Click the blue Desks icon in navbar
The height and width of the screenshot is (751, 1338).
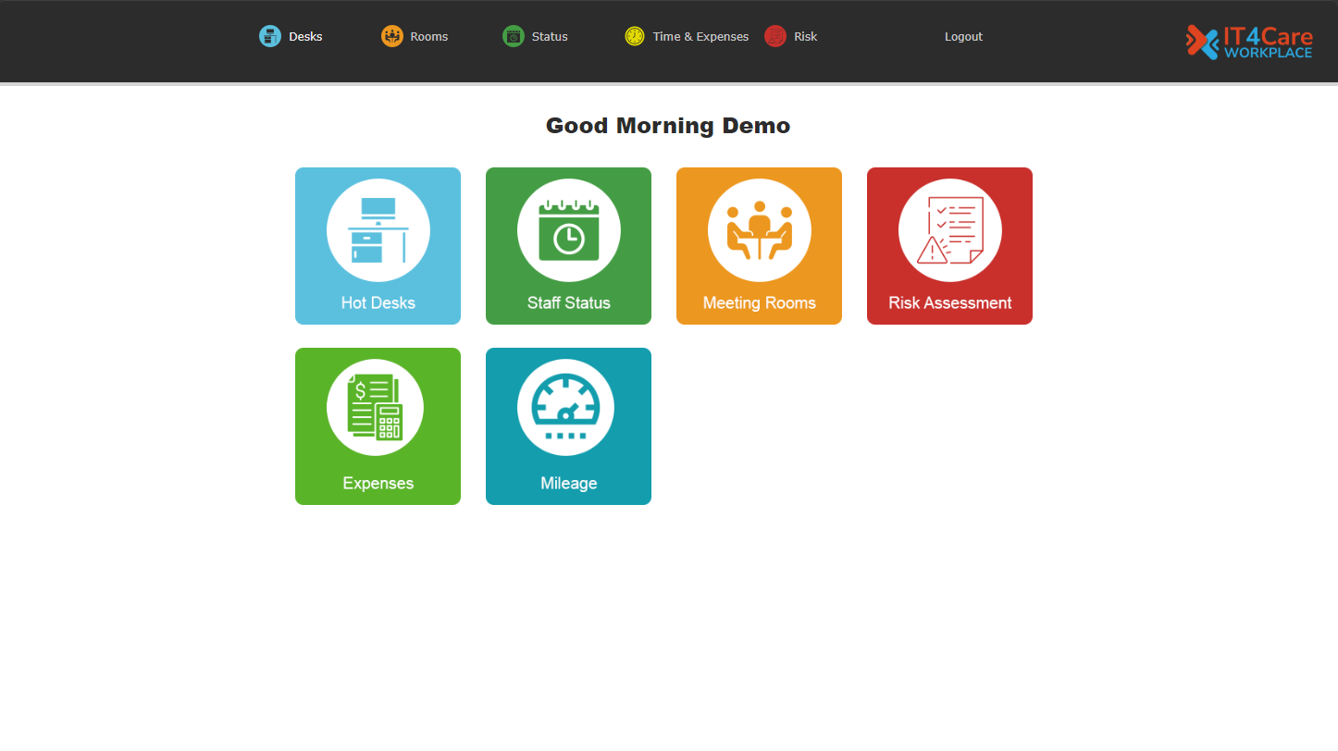[270, 36]
